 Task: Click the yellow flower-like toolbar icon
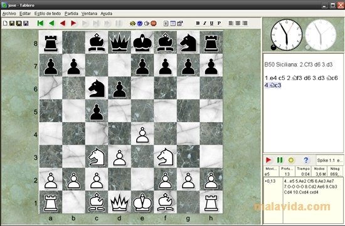click(x=132, y=23)
